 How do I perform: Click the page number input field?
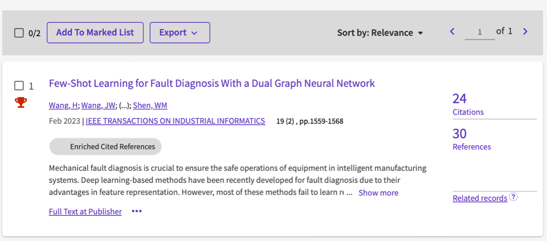480,32
